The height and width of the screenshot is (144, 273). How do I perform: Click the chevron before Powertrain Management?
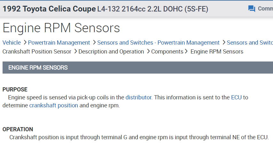pyautogui.click(x=25, y=43)
